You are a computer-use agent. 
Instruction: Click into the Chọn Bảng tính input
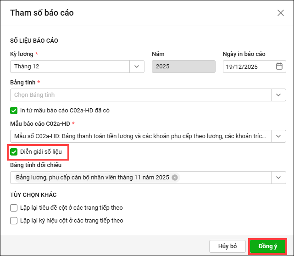point(138,95)
